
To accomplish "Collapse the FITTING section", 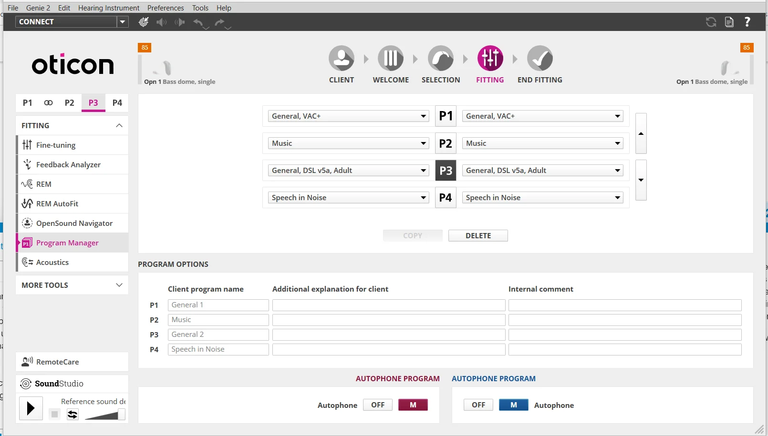I will [x=72, y=125].
